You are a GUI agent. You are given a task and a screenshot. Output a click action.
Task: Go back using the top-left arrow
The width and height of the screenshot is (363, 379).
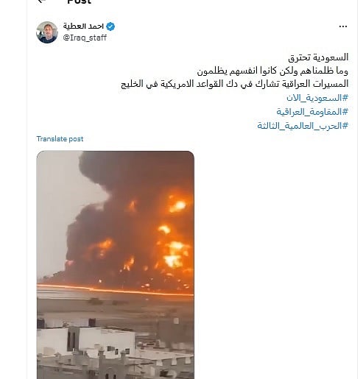(42, 1)
